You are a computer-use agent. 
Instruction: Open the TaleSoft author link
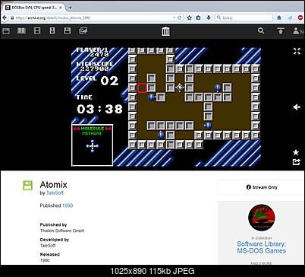55,193
